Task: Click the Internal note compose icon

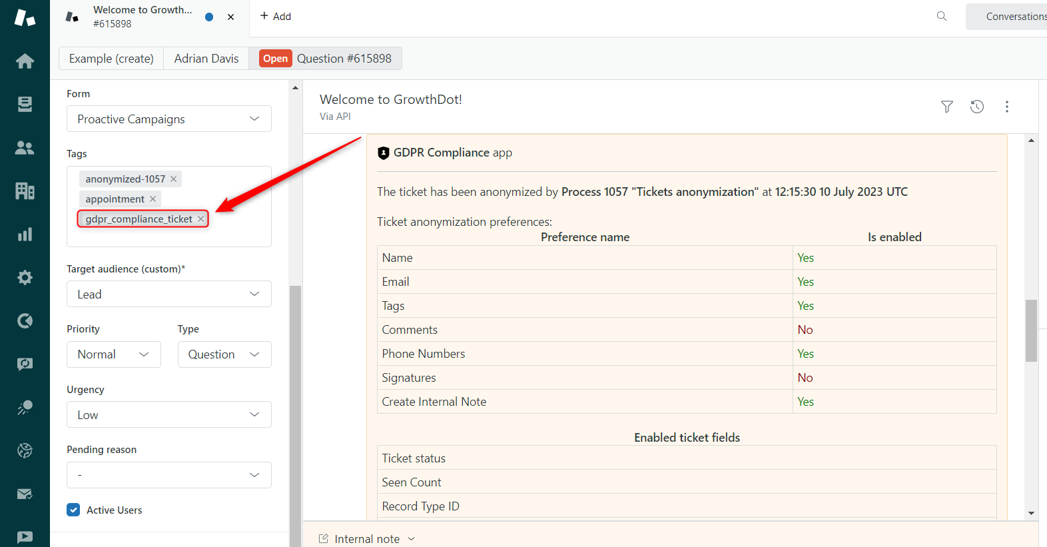Action: [x=324, y=539]
